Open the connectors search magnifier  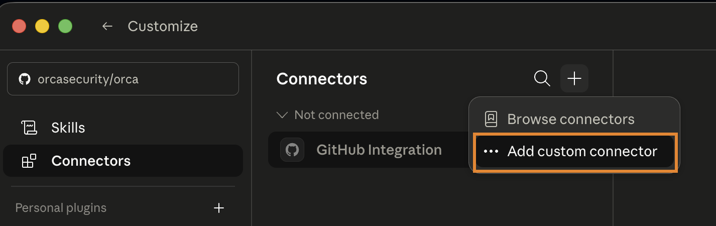tap(542, 79)
